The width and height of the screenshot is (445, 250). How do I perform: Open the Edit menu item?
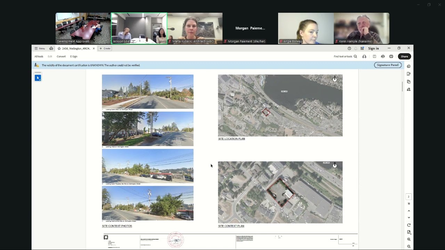50,56
